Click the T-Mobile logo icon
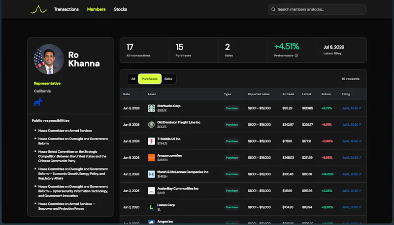The width and height of the screenshot is (394, 225). [151, 141]
